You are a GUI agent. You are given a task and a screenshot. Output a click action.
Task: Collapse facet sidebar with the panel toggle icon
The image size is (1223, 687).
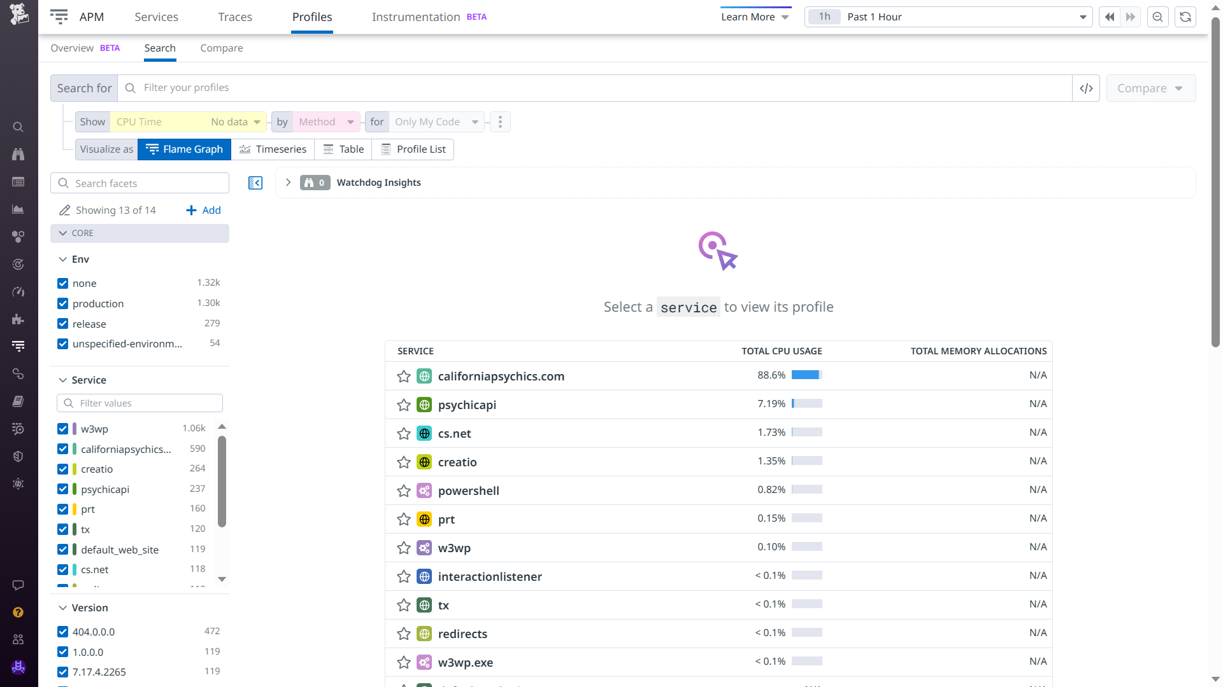click(255, 183)
